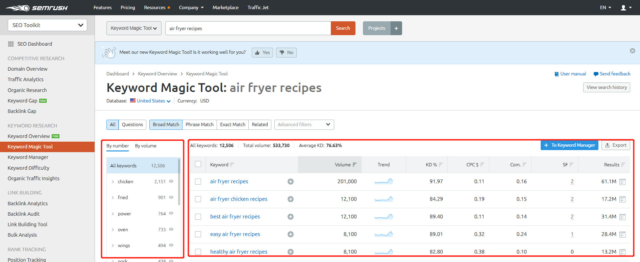Switch to Phrase Match tab
640x262 pixels.
tap(199, 124)
